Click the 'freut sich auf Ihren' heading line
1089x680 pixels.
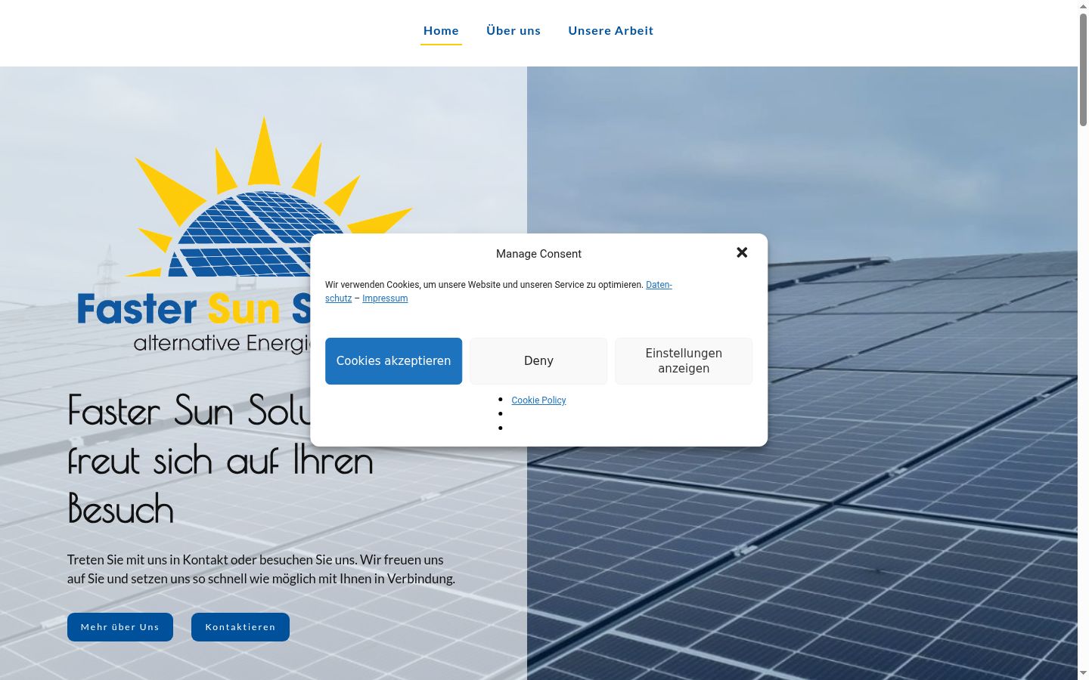coord(220,461)
